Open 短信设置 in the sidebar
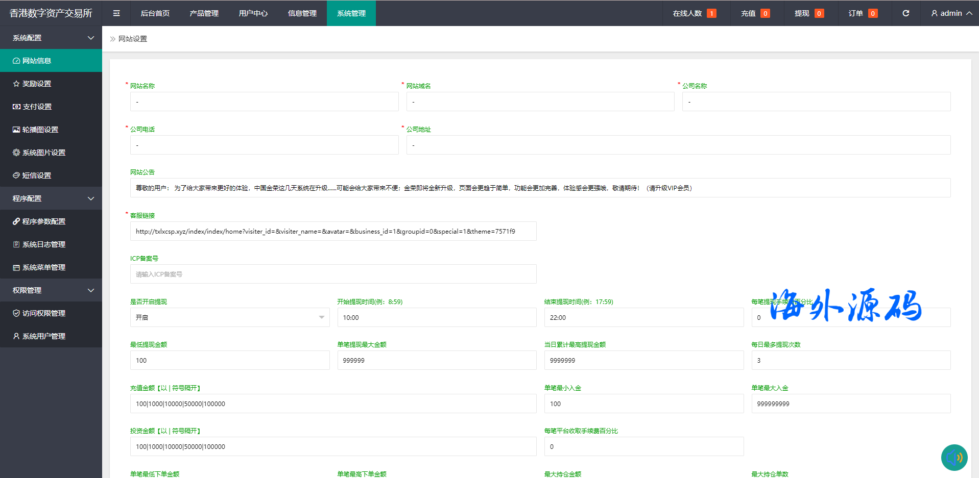 36,175
